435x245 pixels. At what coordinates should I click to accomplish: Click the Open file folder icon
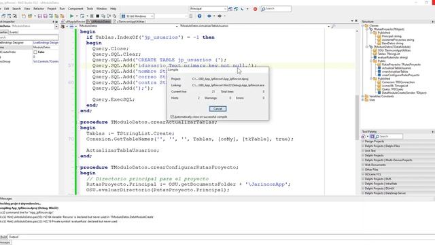tap(30, 16)
